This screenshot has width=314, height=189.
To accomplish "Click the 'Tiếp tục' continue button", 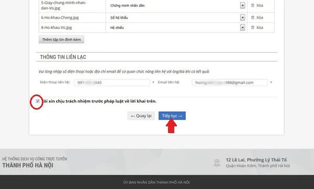I will point(172,116).
